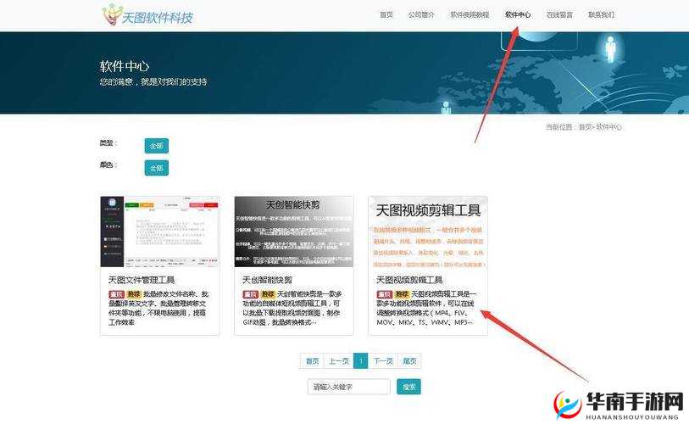Open 在线留言 page from navigation
Viewport: 689px width, 424px height.
pyautogui.click(x=559, y=14)
